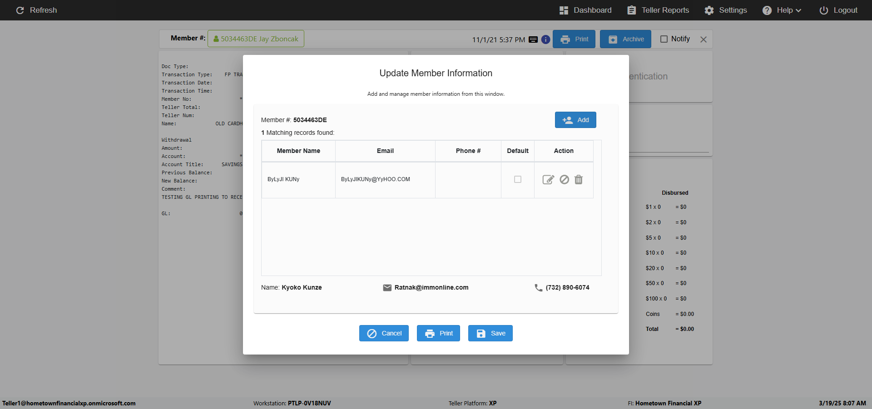Click the phone icon beside (732) 890-6074

coord(539,288)
